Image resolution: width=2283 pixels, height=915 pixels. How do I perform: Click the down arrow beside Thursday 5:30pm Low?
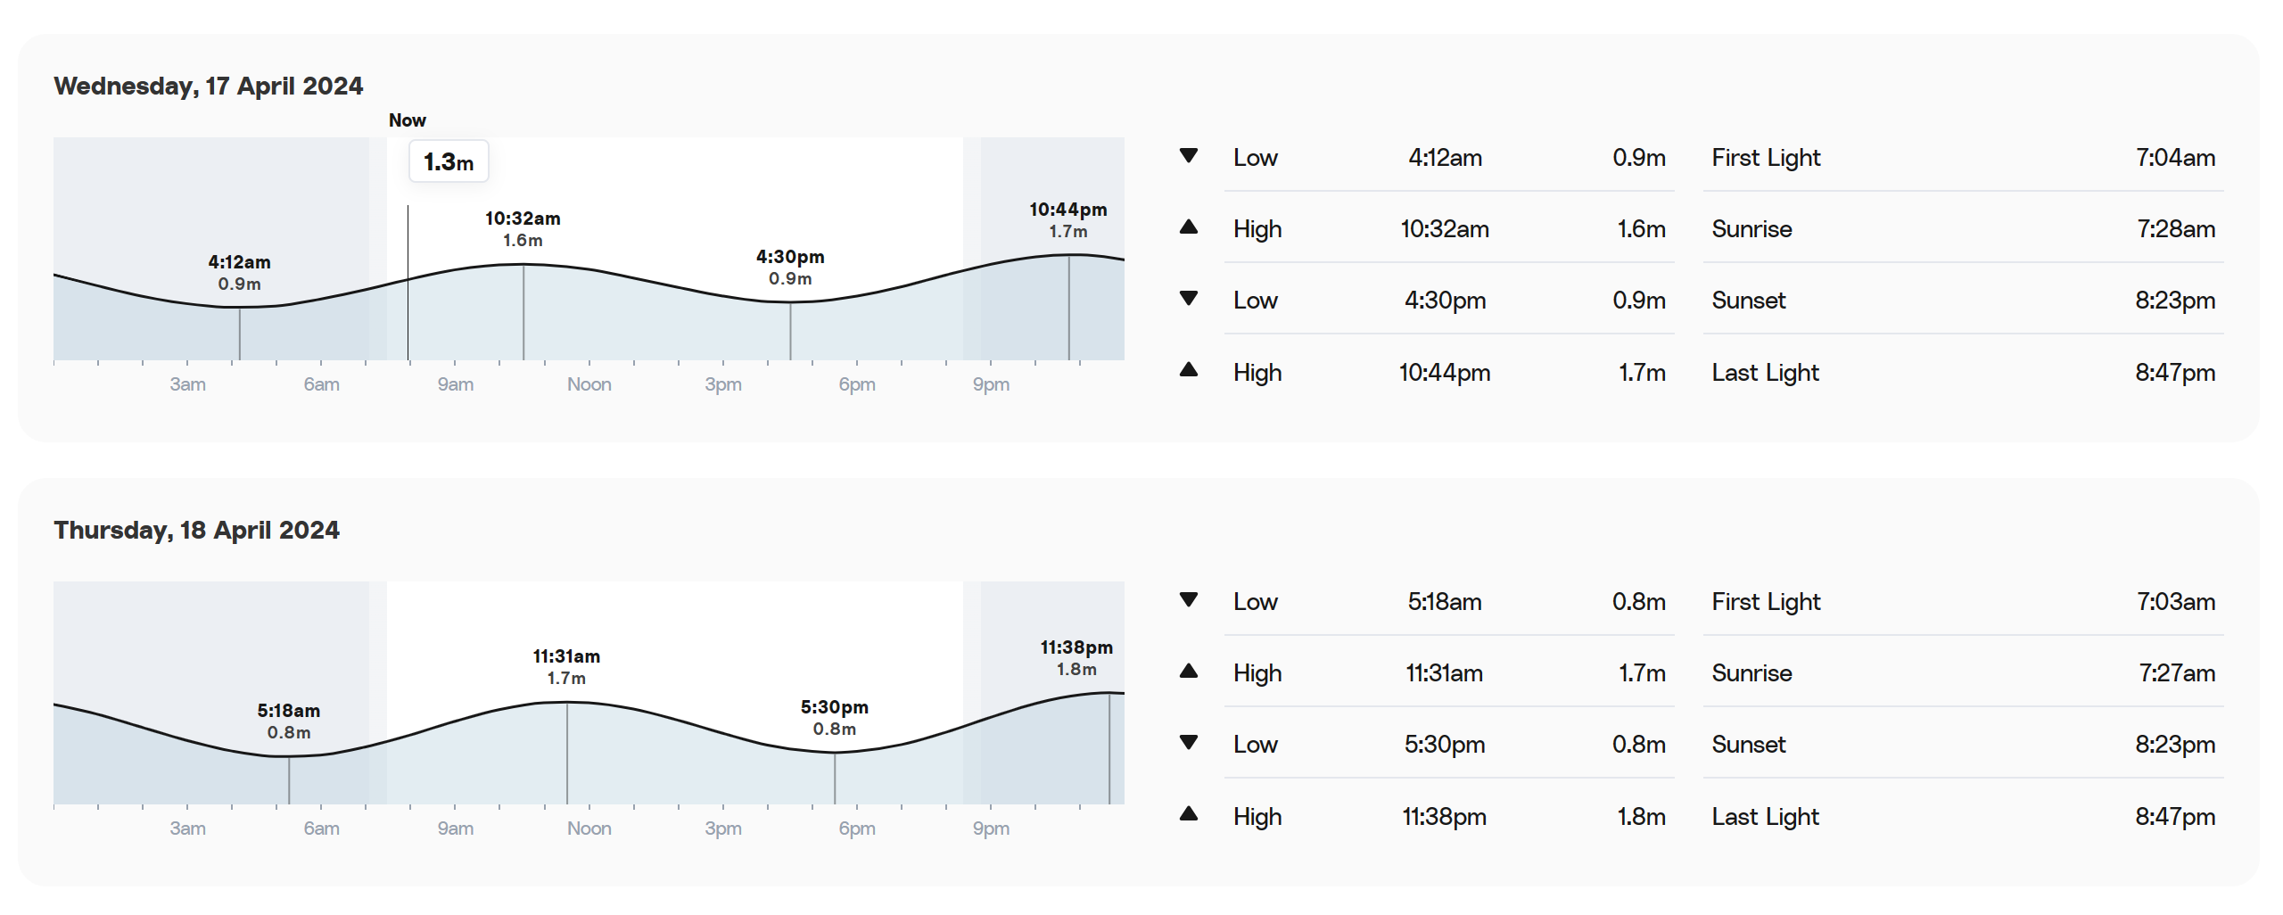(1188, 743)
